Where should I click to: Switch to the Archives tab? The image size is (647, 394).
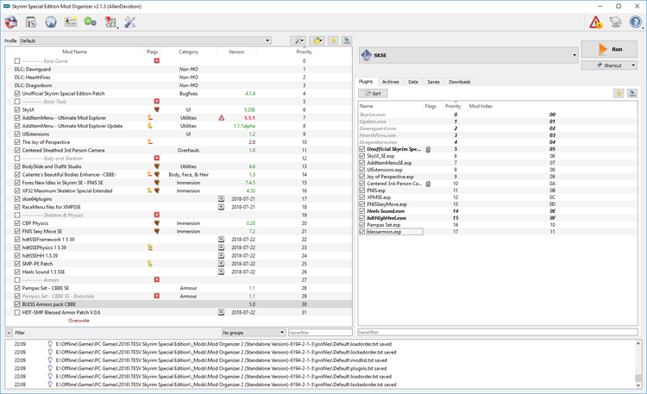(x=390, y=82)
